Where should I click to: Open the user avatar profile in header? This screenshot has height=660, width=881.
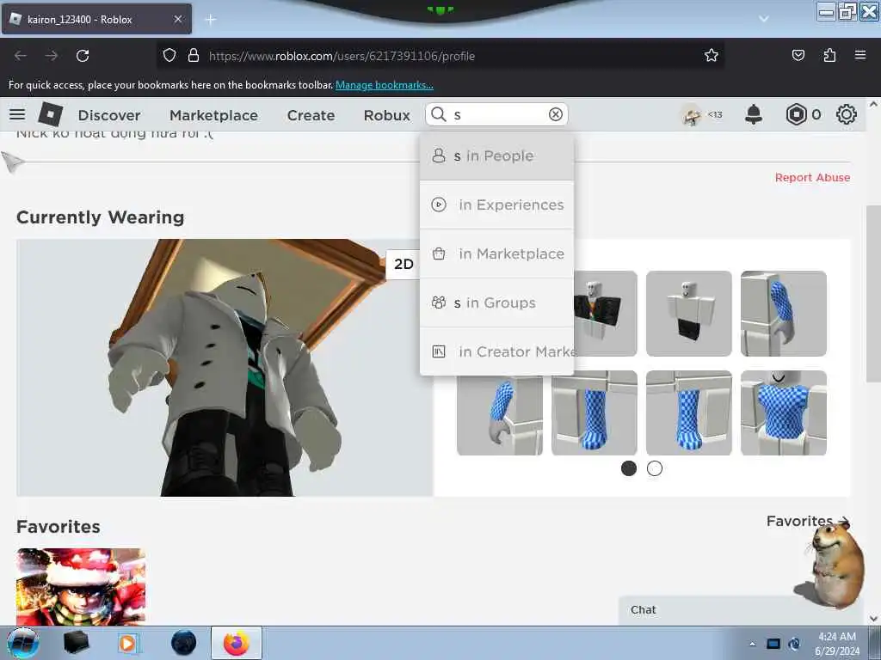point(692,114)
